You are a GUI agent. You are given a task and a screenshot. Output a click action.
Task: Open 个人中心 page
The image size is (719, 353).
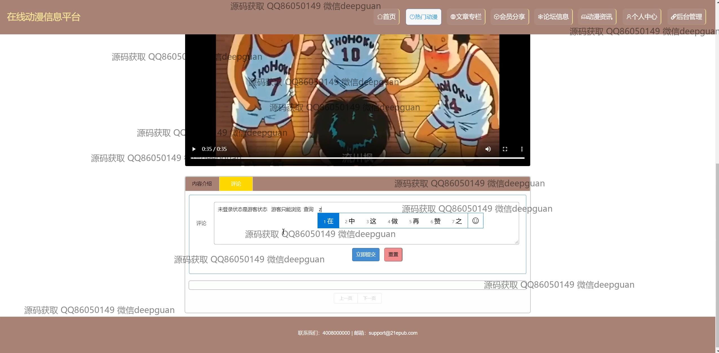[x=642, y=17]
